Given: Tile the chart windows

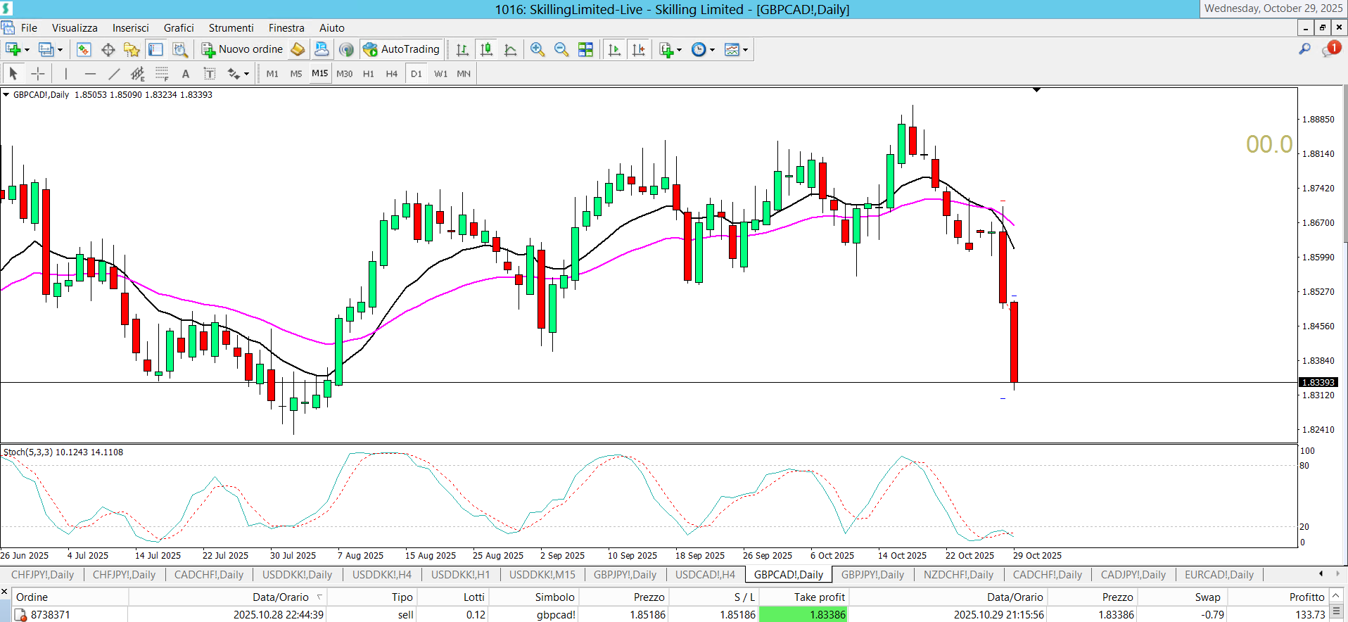Looking at the screenshot, I should [x=585, y=49].
